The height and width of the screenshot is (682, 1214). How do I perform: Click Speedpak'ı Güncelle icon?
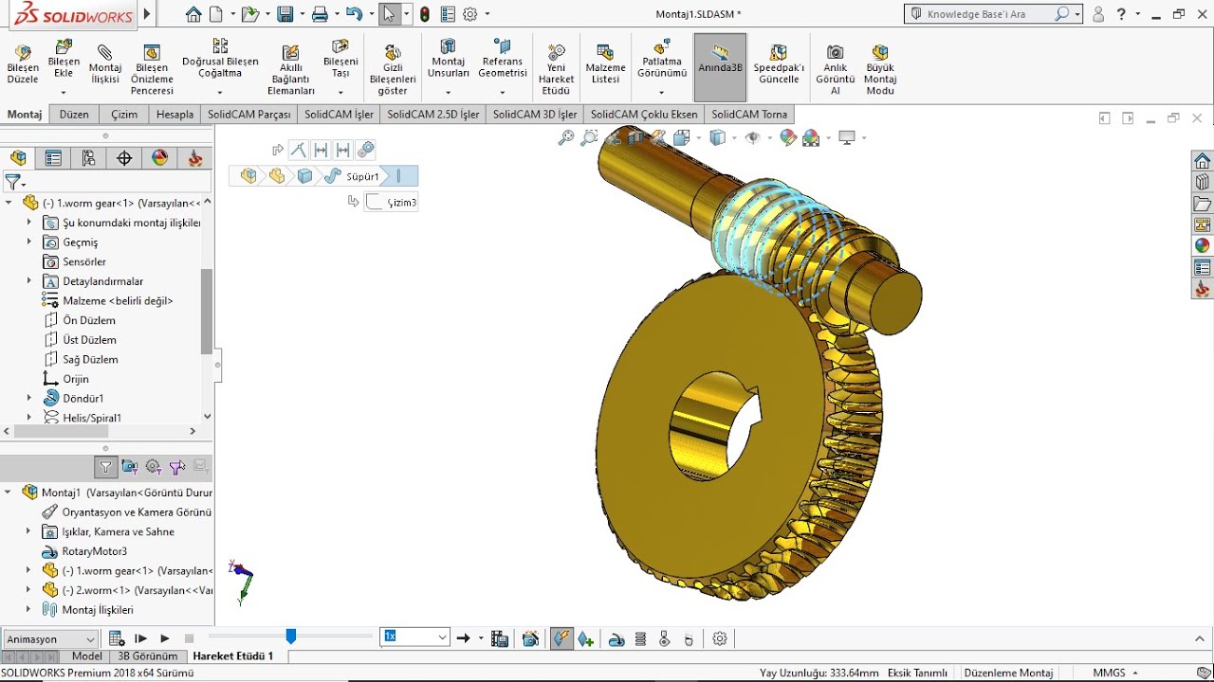point(779,52)
